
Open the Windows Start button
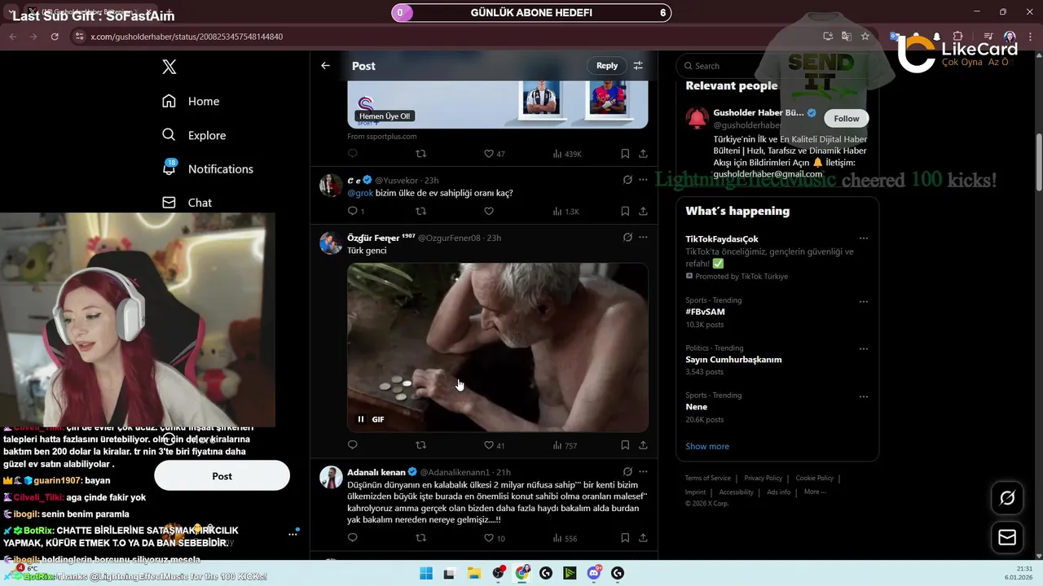tap(425, 573)
